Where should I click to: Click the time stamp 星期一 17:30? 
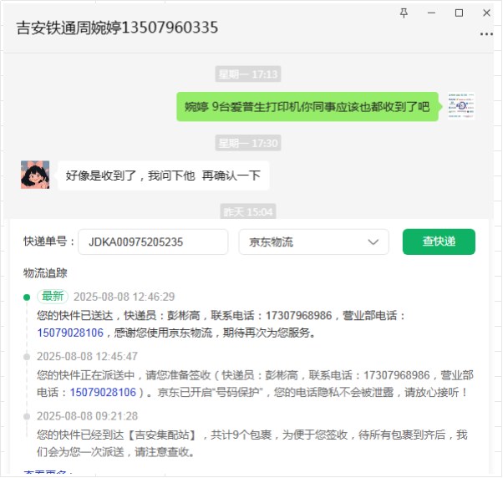pyautogui.click(x=248, y=143)
